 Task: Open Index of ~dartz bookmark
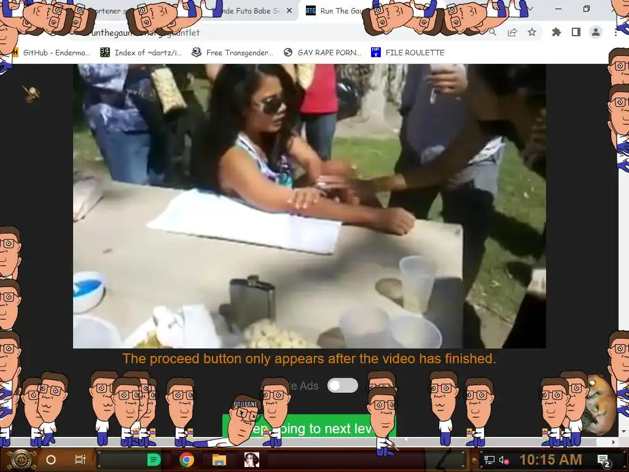pyautogui.click(x=141, y=53)
